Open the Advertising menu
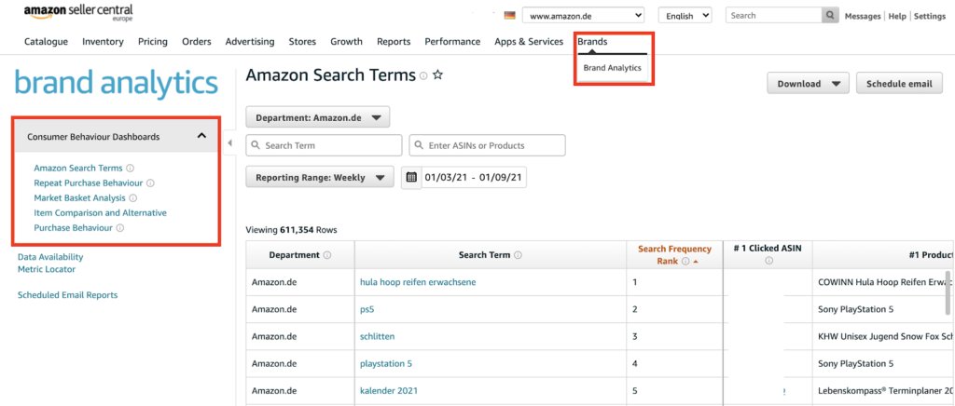Screen dimensions: 955x406 (250, 41)
